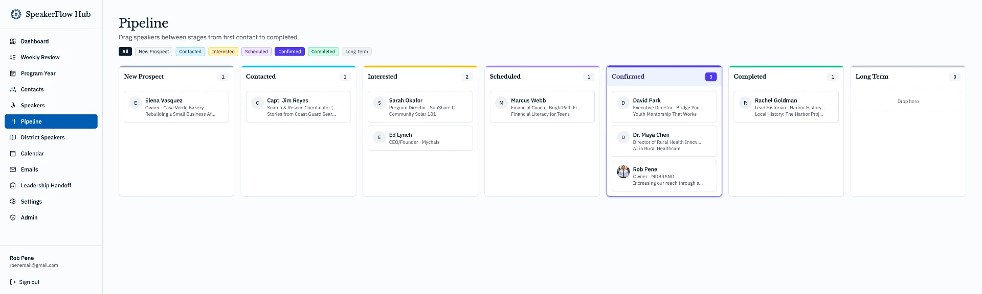Open Capt. Jim Reyes card
Screen dimensions: 982x294
(298, 107)
